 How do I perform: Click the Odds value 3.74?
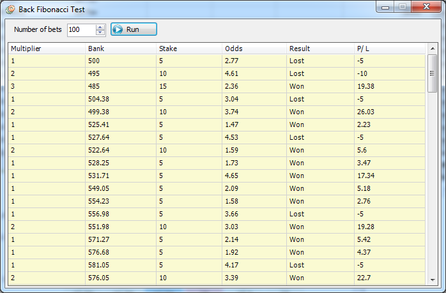tap(231, 112)
